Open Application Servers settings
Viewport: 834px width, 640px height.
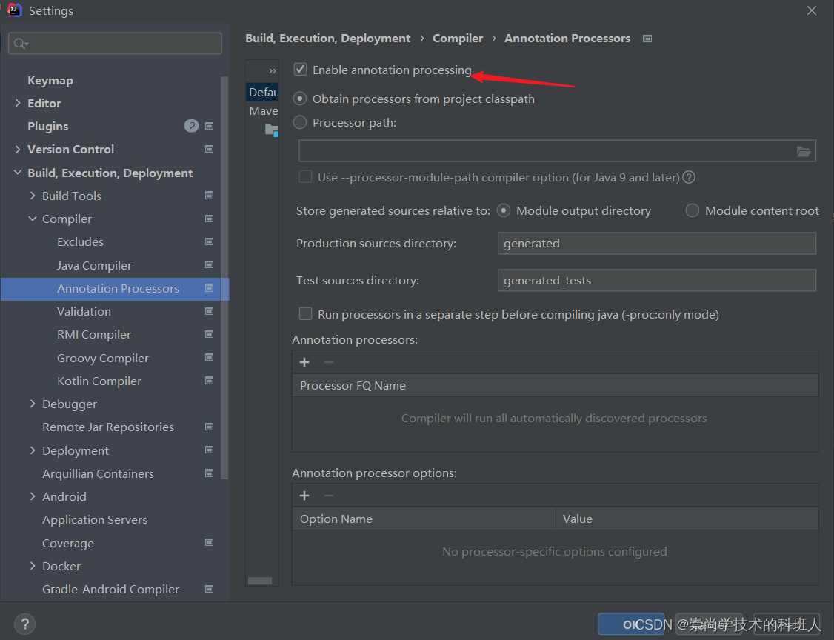95,520
